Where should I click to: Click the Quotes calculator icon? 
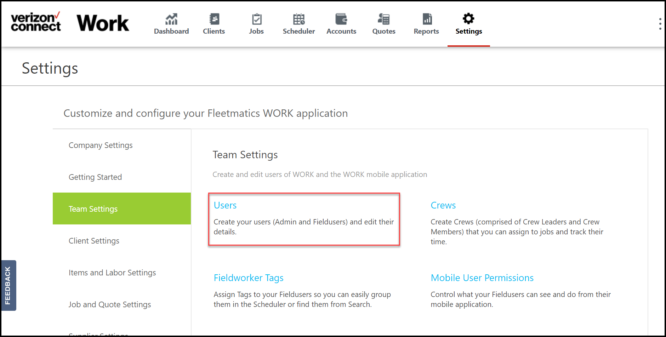384,19
